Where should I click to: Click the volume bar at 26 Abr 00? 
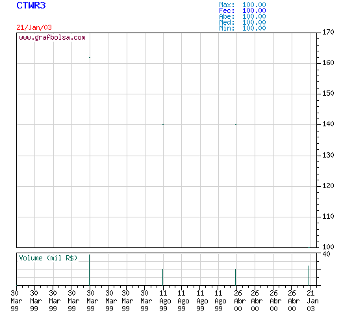click(x=236, y=277)
